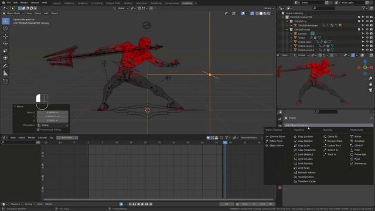Collapse the TRIDENT-CHARACTER collection

283,17
